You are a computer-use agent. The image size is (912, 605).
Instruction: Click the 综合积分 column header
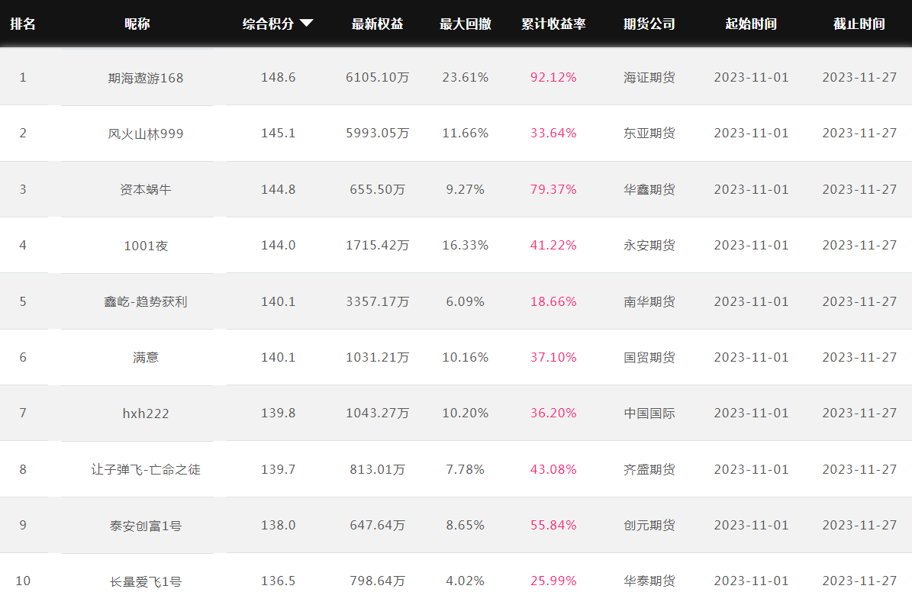[x=268, y=24]
